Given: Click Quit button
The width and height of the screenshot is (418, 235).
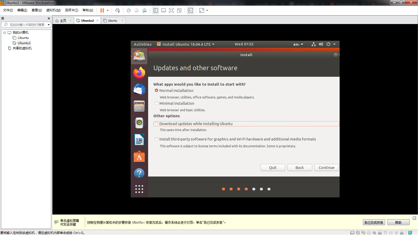Looking at the screenshot, I should [273, 168].
